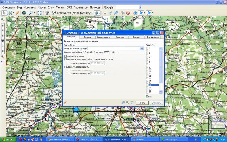Uncheck zoom level 17 in scales list
The image size is (227, 142).
click(x=147, y=85)
